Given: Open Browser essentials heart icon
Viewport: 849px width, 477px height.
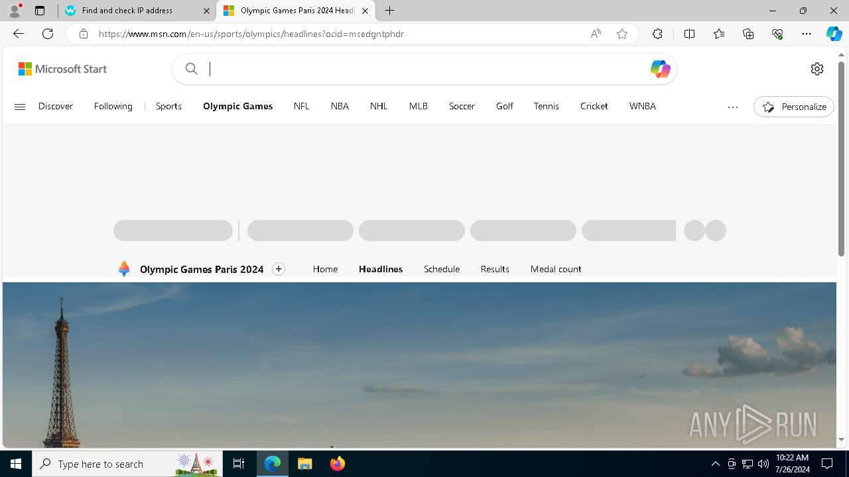Looking at the screenshot, I should [x=777, y=34].
